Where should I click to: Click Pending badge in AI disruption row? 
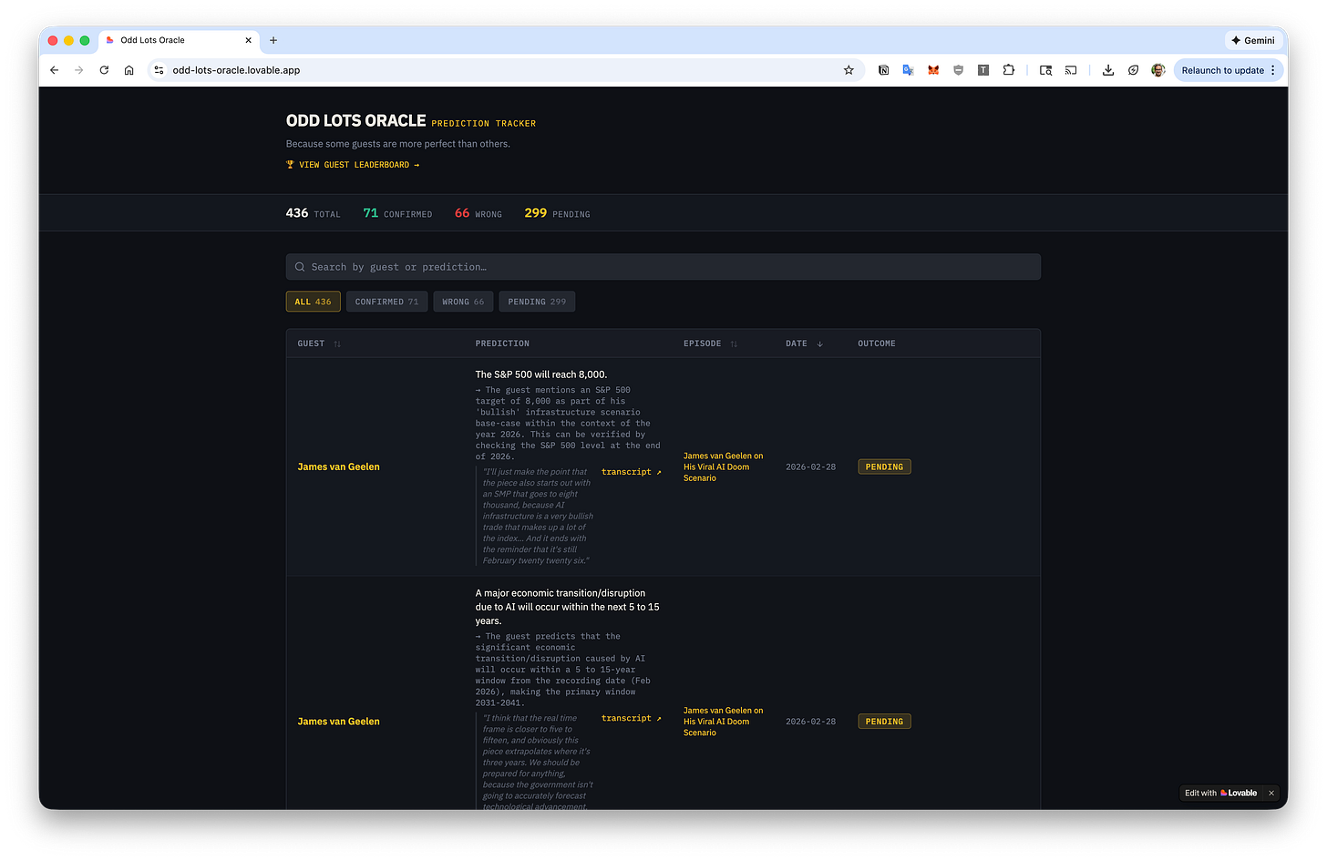pyautogui.click(x=884, y=722)
